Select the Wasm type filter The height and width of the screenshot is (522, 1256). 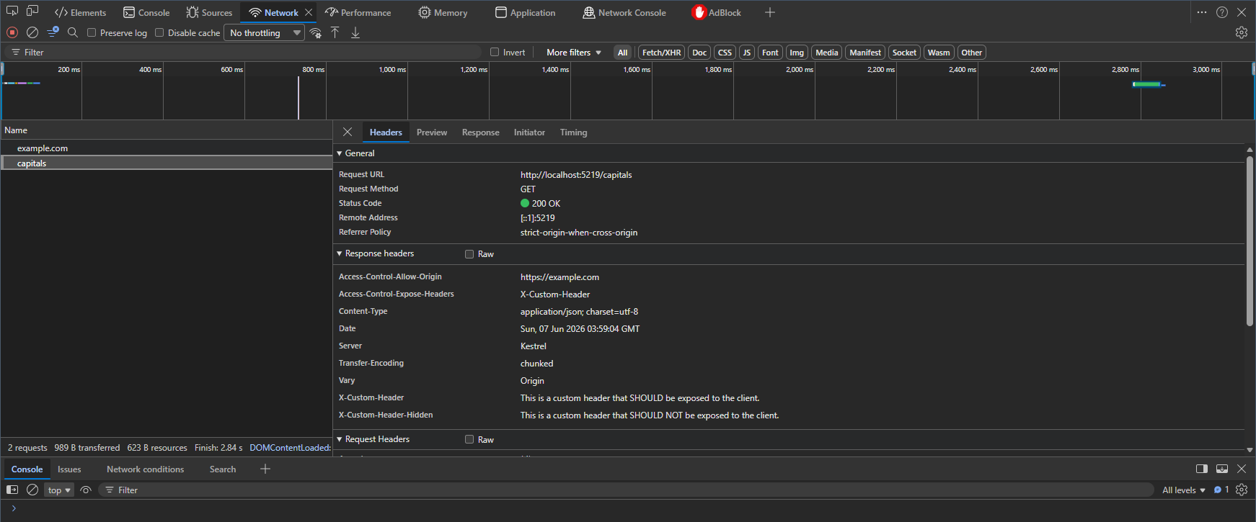pyautogui.click(x=939, y=53)
